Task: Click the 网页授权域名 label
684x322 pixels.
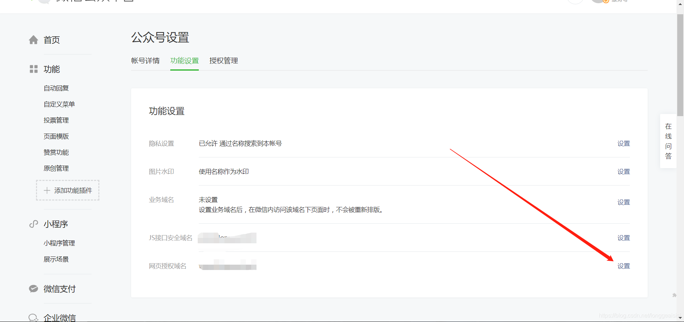Action: (x=167, y=266)
